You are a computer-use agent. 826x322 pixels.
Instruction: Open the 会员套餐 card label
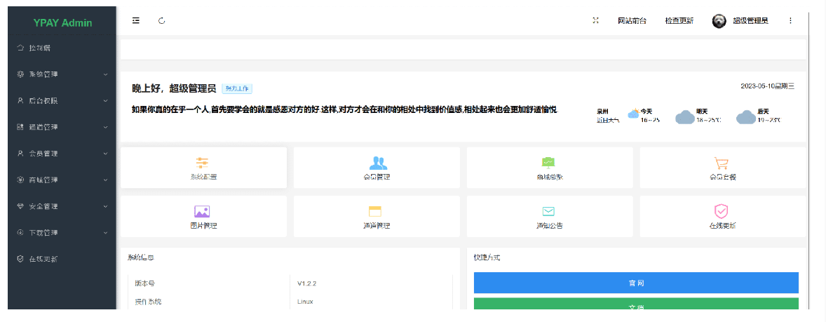click(723, 177)
